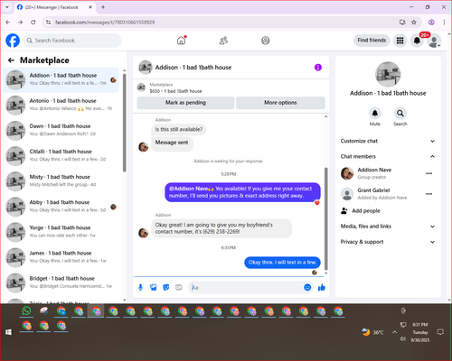This screenshot has width=452, height=361.
Task: Select the Messenger | Facebook browser tab
Action: click(54, 7)
